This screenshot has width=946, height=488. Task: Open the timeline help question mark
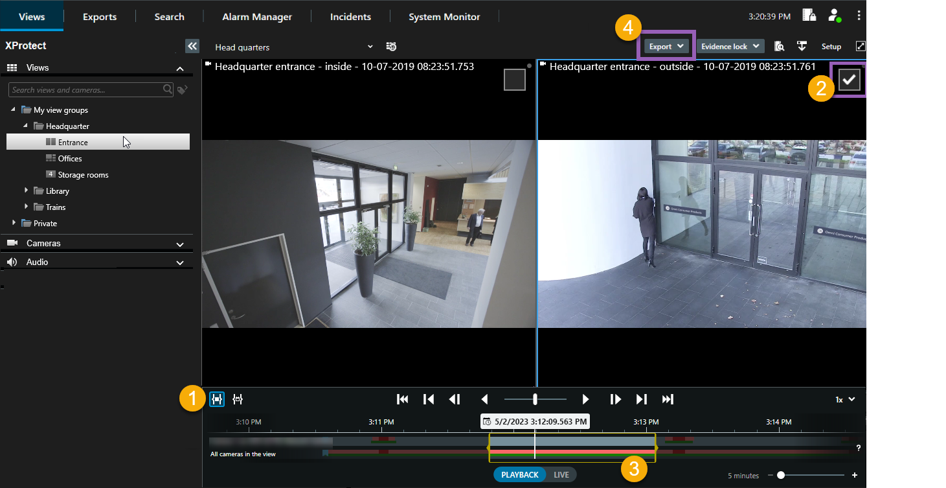859,448
